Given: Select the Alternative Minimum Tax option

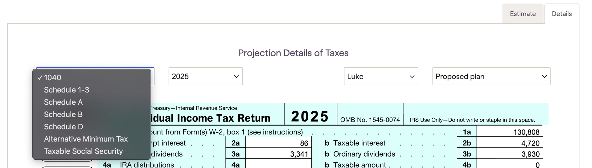Looking at the screenshot, I should [x=86, y=139].
